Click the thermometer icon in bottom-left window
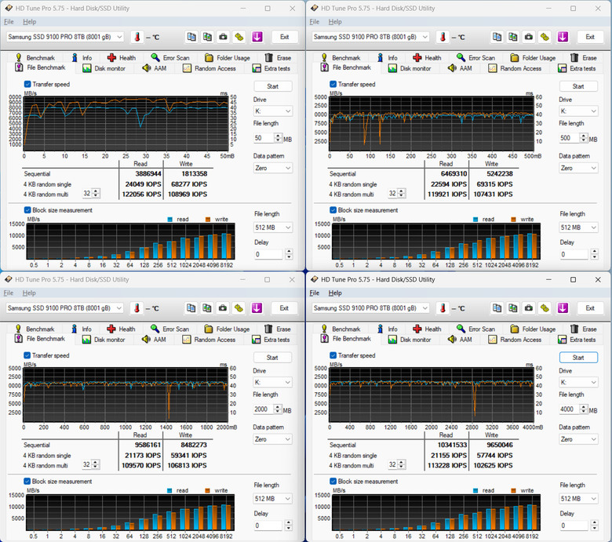 click(x=137, y=308)
